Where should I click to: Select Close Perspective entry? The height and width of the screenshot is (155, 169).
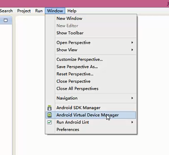pyautogui.click(x=91, y=81)
